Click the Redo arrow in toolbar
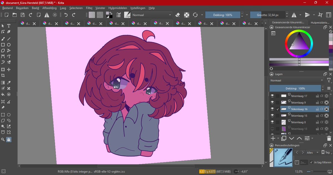This screenshot has height=175, width=333. (74, 15)
